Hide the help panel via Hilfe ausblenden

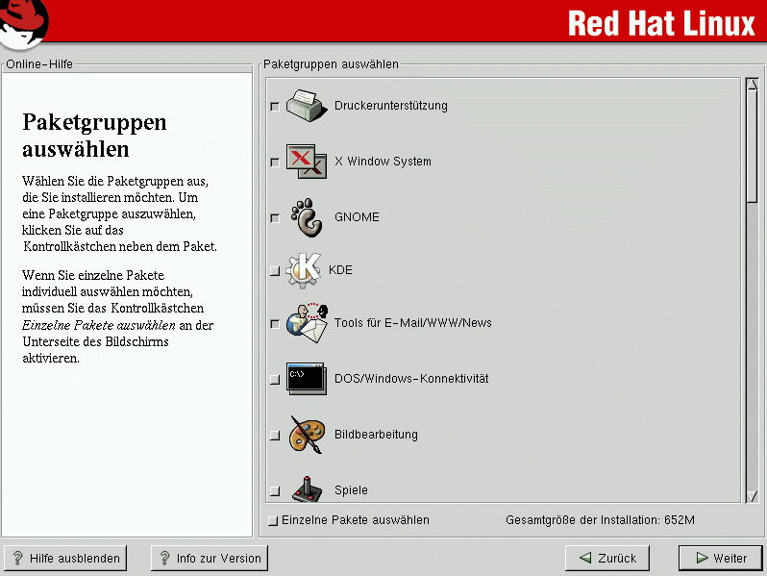pos(66,558)
